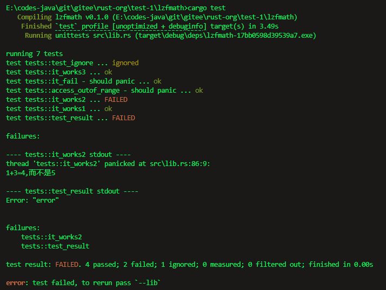Click the src\lib.rs:86:9 panic location
This screenshot has width=386, height=290.
[183, 163]
